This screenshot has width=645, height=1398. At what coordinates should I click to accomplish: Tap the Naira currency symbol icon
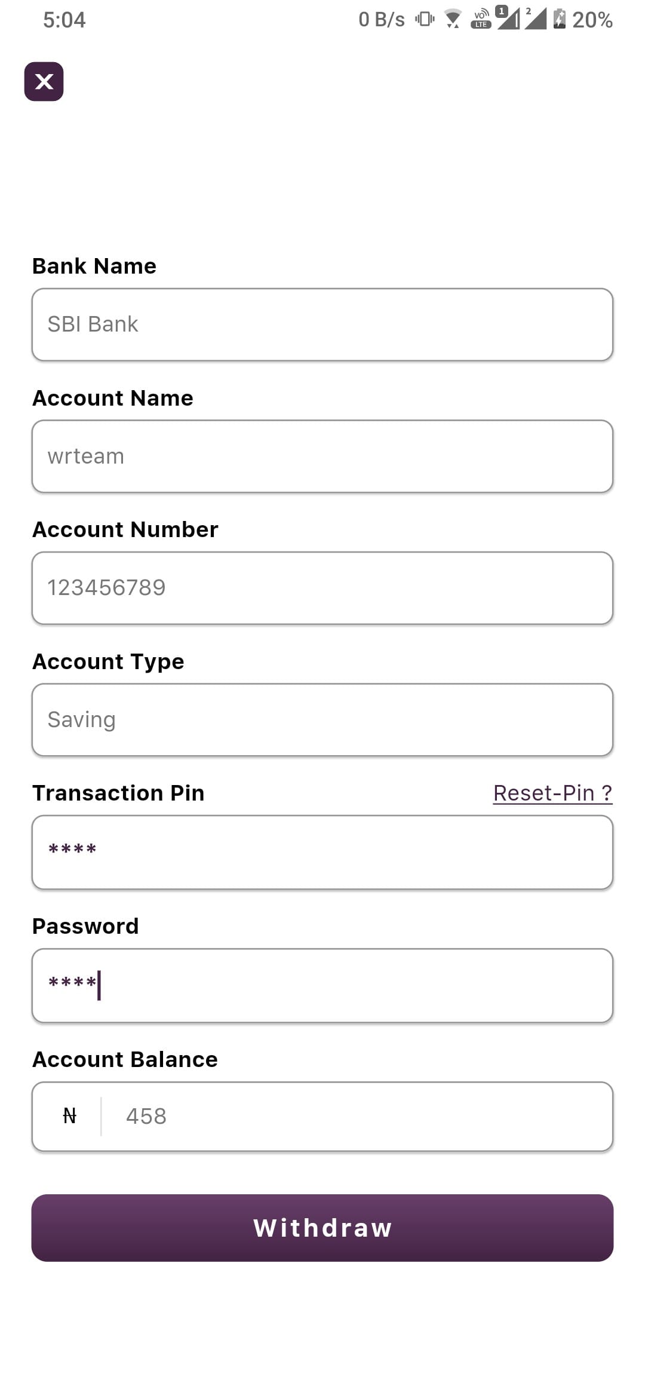(69, 1116)
